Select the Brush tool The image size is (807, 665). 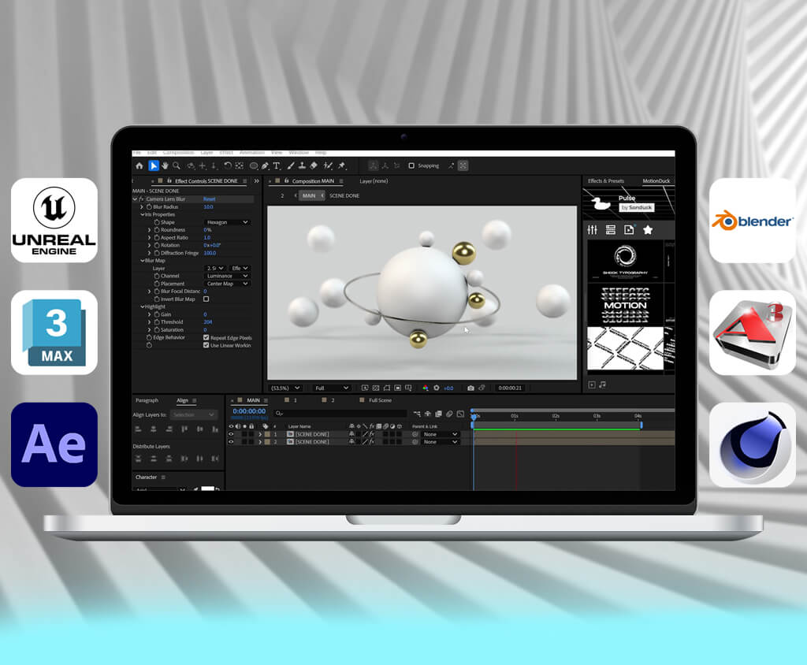(x=291, y=165)
